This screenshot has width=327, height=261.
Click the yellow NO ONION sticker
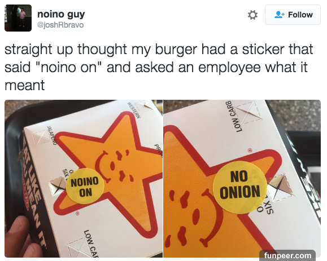coord(240,187)
